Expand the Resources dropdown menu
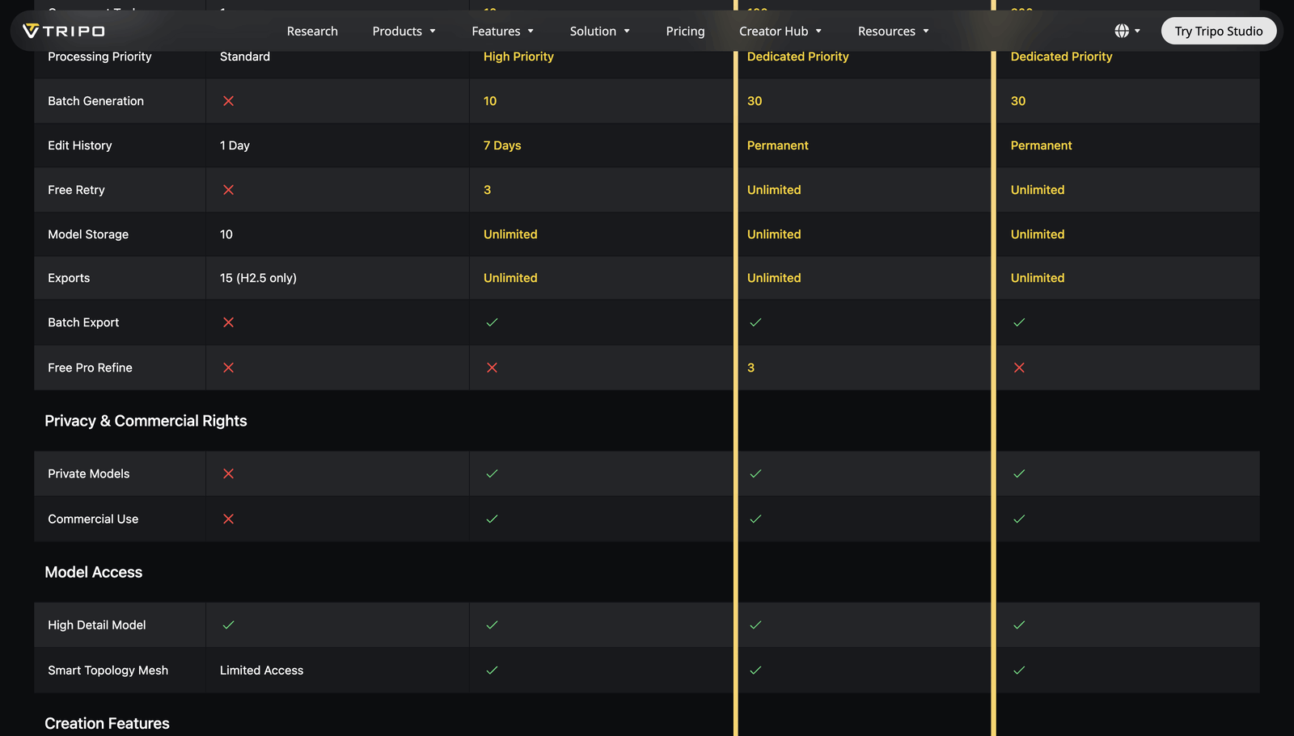 click(894, 31)
